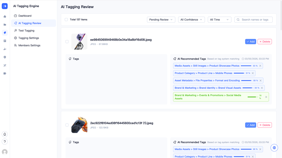
Task: Remove the Mobile Phones recommended tag
Action: coord(253,73)
